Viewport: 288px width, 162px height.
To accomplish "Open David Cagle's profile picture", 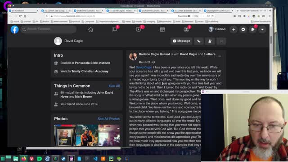I will 58,41.
